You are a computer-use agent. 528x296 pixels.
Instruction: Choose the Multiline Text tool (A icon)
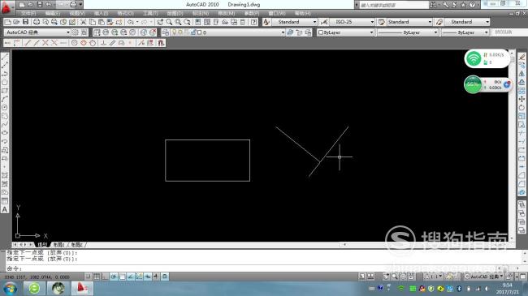[5, 209]
